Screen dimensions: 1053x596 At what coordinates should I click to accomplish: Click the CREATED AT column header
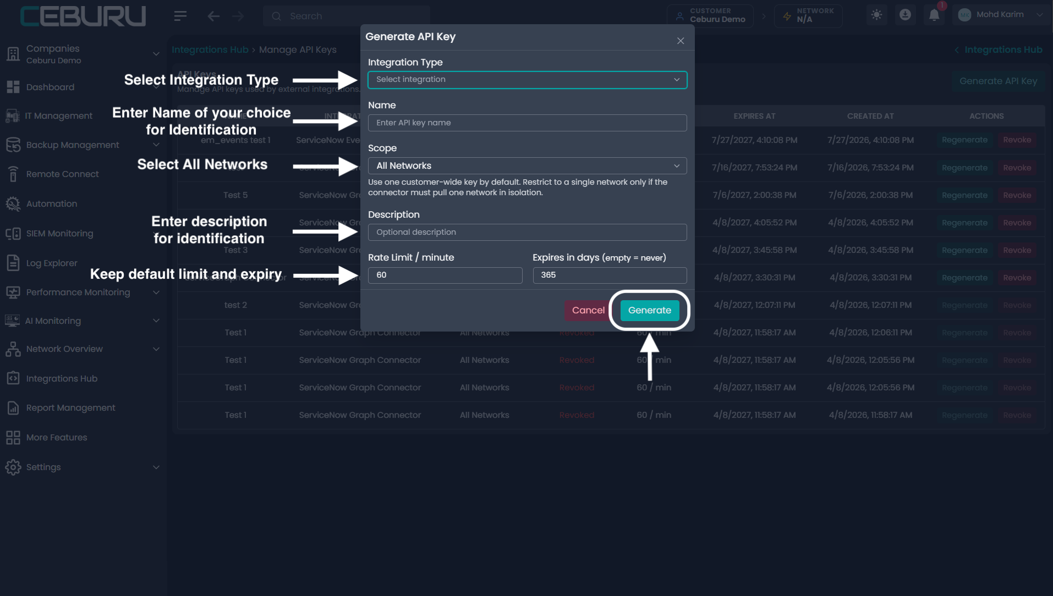click(x=870, y=116)
